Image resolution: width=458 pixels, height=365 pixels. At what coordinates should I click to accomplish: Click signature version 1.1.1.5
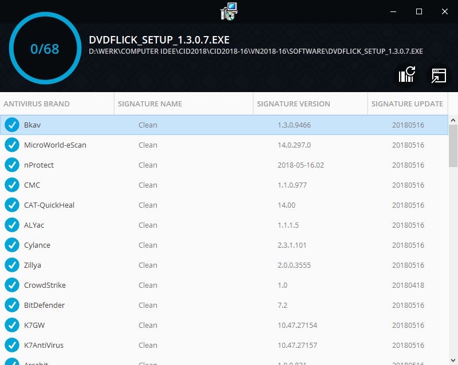pyautogui.click(x=288, y=225)
